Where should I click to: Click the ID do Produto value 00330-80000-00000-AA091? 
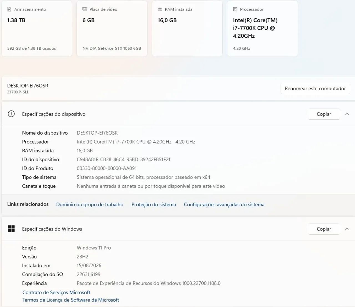106,168
